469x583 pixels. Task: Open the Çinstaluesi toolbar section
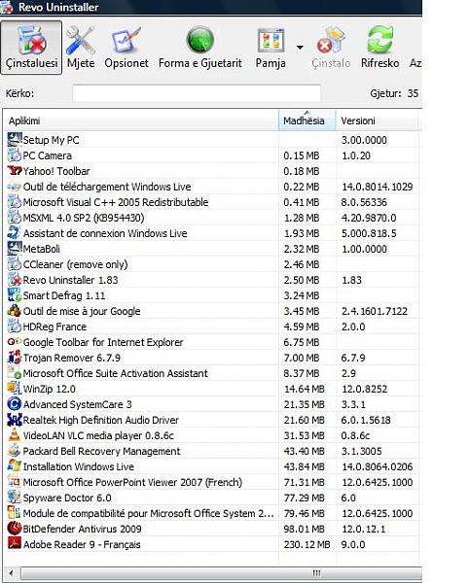pyautogui.click(x=31, y=48)
